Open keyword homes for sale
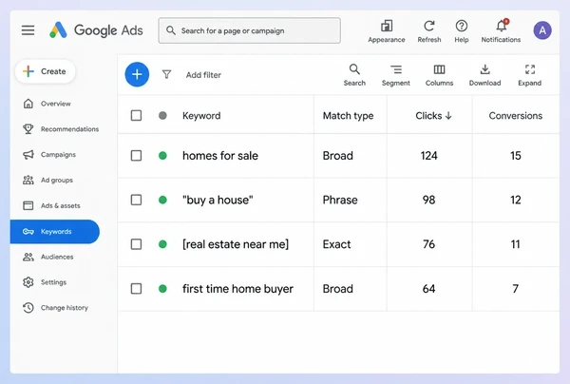This screenshot has width=570, height=384. click(x=220, y=156)
